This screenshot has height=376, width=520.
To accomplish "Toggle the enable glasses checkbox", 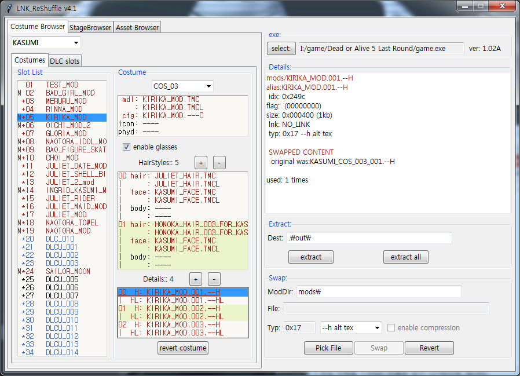I will (x=127, y=147).
